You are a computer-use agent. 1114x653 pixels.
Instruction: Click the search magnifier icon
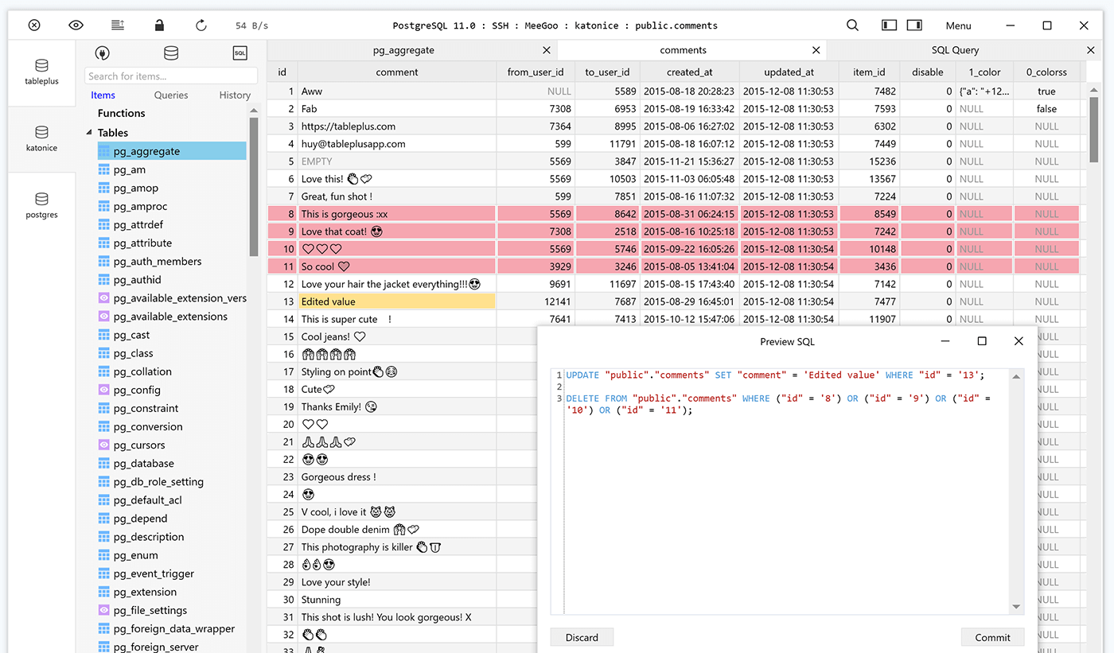click(x=852, y=25)
